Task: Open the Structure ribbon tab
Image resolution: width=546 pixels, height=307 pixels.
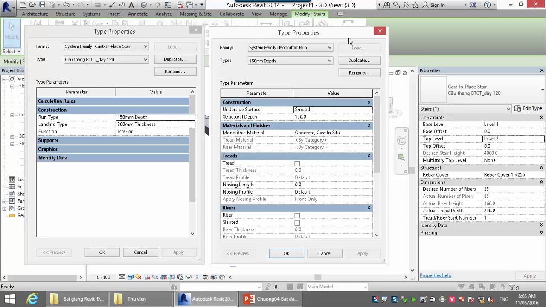Action: click(x=65, y=14)
